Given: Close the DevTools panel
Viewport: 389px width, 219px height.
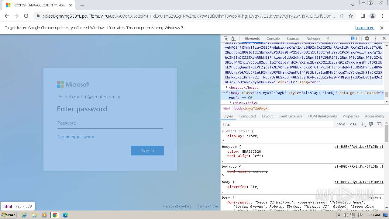Looking at the screenshot, I should (384, 39).
